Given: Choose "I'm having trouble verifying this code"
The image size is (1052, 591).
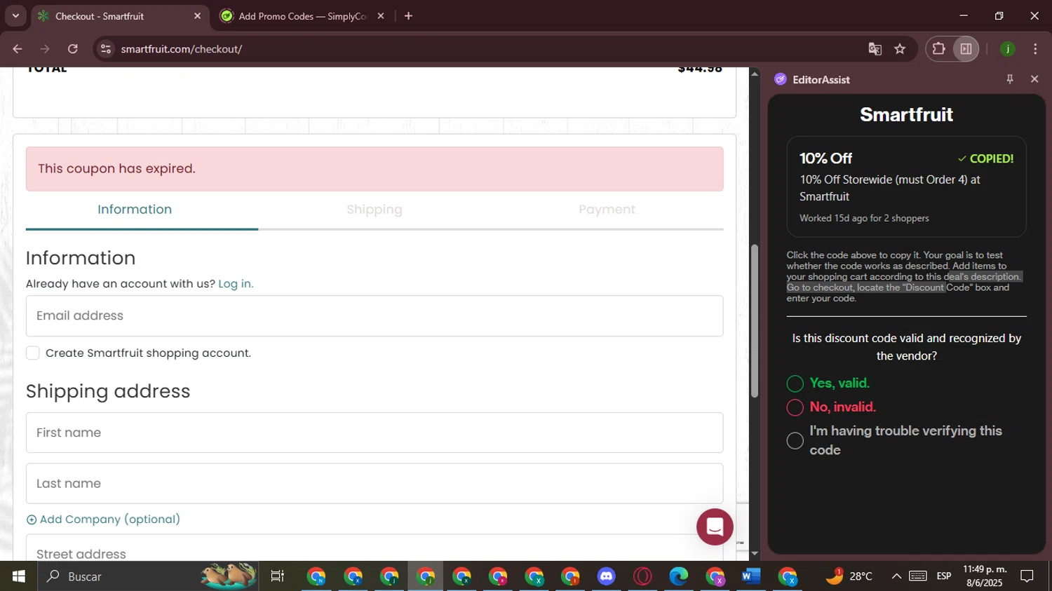Looking at the screenshot, I should tap(795, 440).
